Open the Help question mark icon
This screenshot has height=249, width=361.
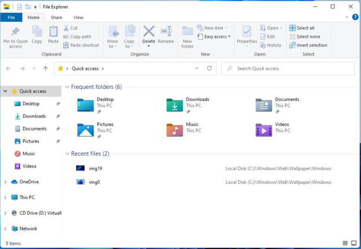pos(355,18)
